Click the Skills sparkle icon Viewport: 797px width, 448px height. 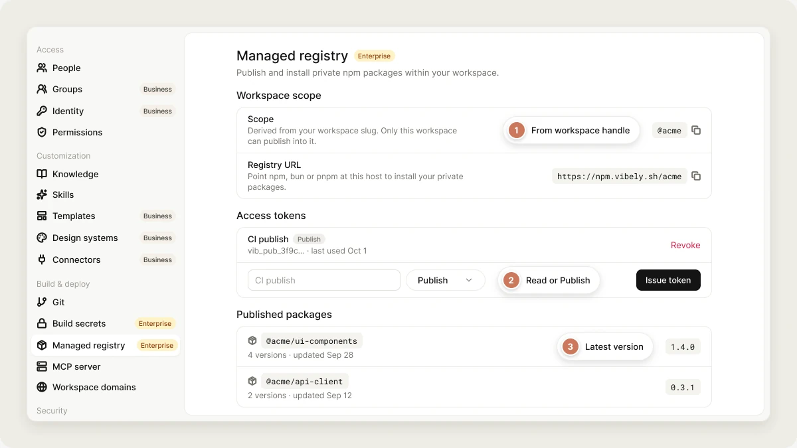click(x=42, y=194)
